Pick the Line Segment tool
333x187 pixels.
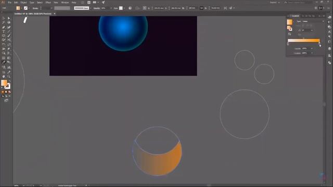(x=9, y=32)
